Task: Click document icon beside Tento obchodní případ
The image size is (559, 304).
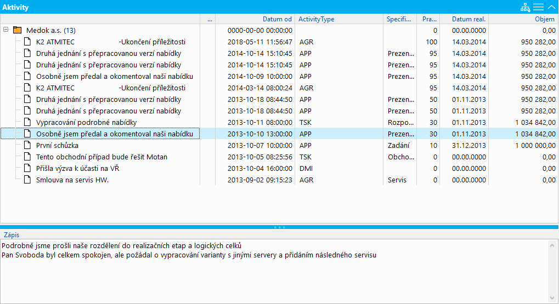Action: tap(27, 157)
